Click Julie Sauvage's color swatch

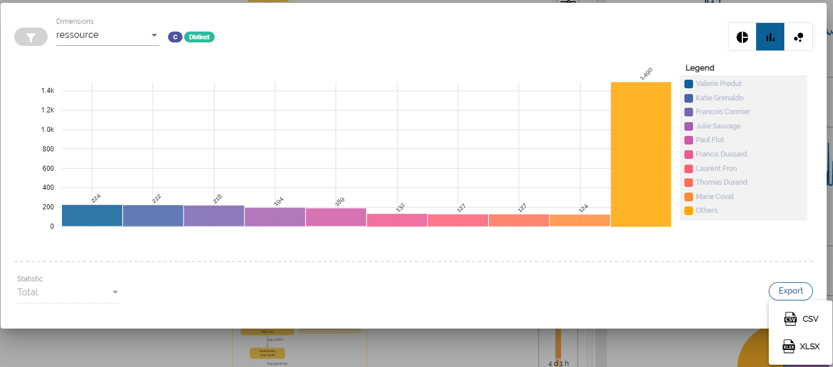tap(688, 126)
